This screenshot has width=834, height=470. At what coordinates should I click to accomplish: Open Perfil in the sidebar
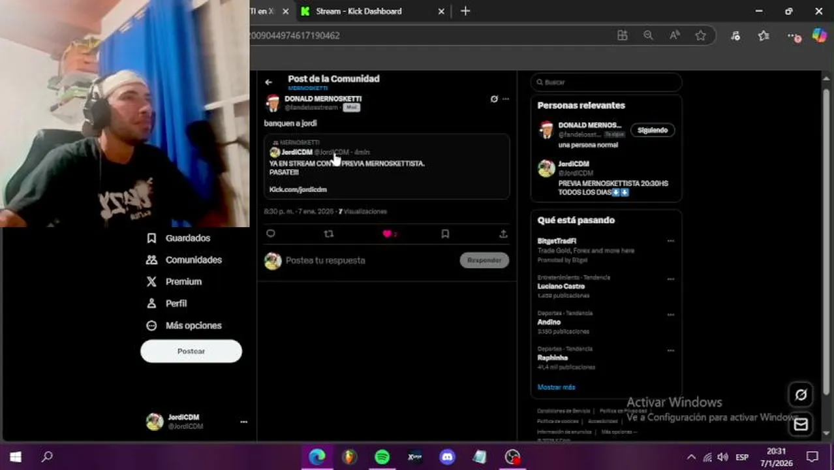(168, 304)
